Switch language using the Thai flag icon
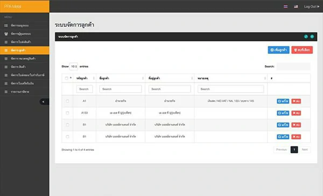Image resolution: width=323 pixels, height=196 pixels. (x=285, y=6)
